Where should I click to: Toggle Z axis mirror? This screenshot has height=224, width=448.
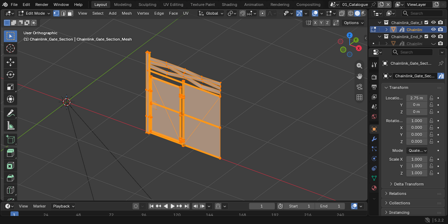pos(327,23)
